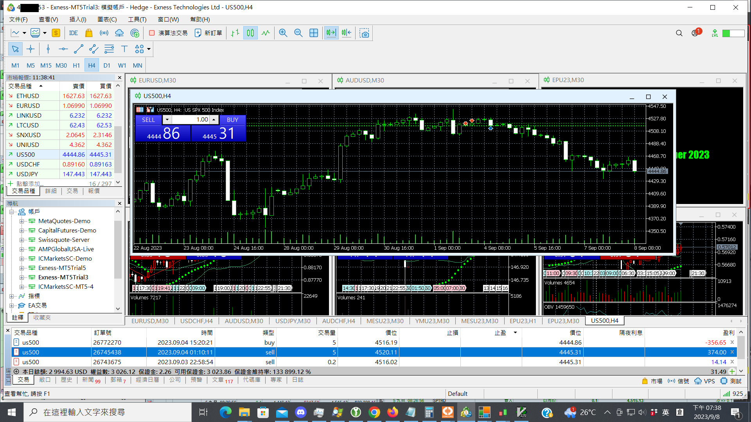Open the Market shopping bag icon
The width and height of the screenshot is (751, 422).
pos(89,33)
